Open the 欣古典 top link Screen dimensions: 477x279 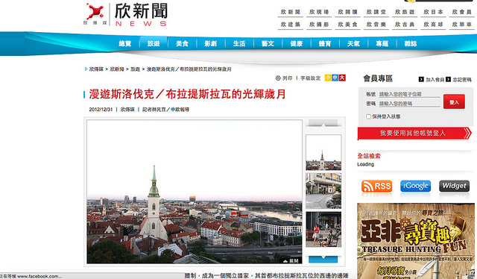[405, 25]
